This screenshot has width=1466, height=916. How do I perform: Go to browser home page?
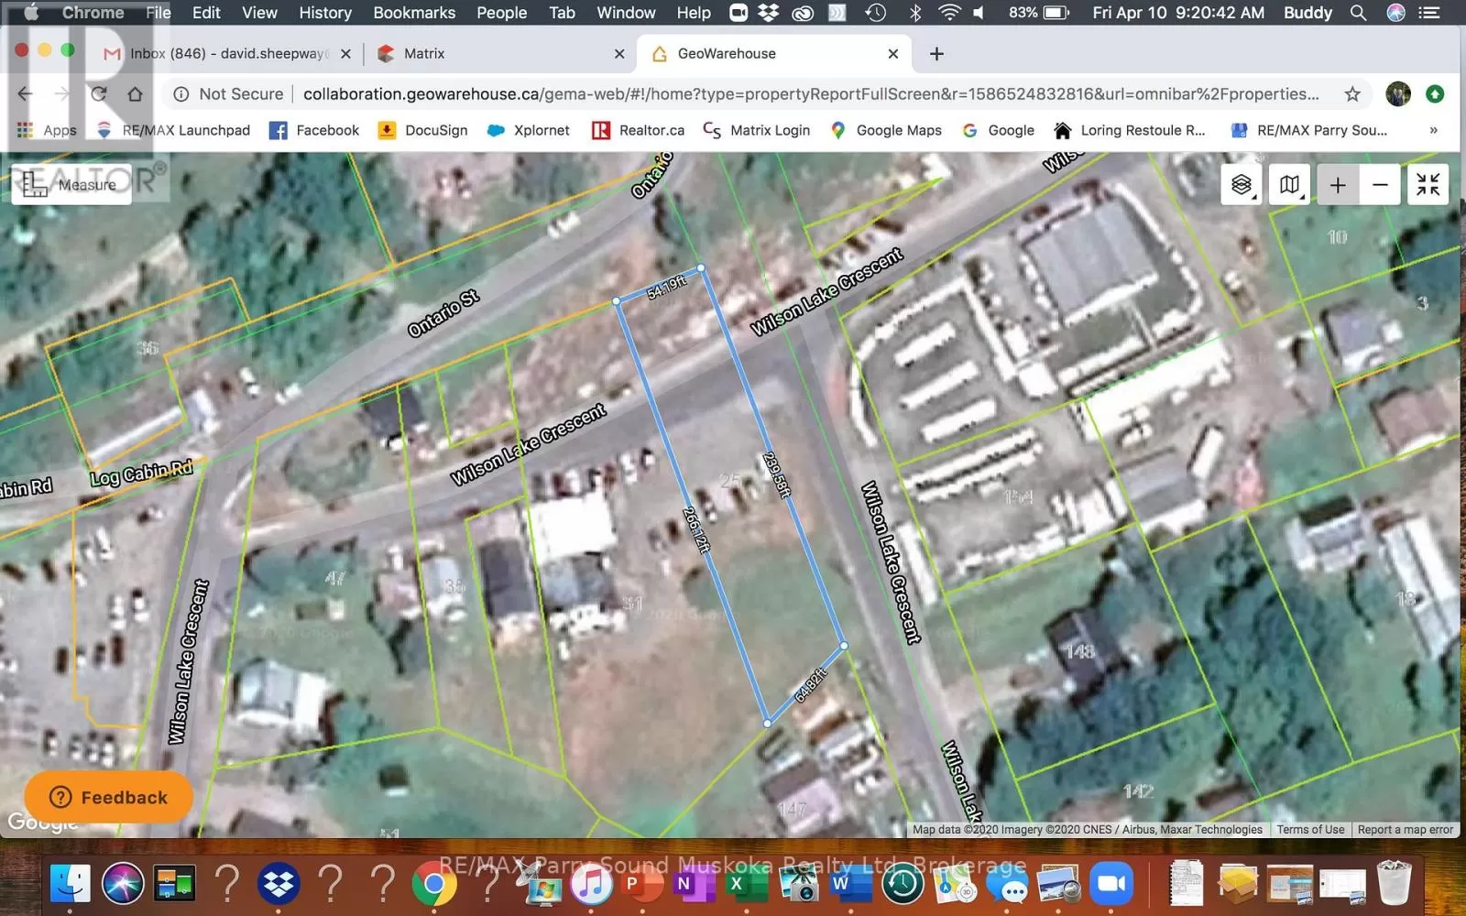[x=136, y=94]
